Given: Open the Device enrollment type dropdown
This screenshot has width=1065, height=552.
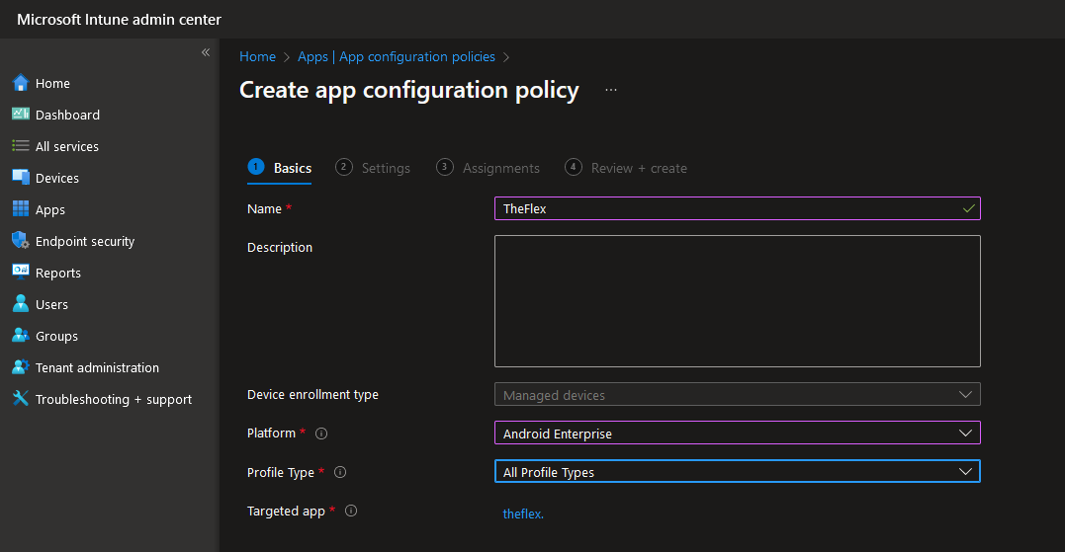Looking at the screenshot, I should pyautogui.click(x=737, y=395).
